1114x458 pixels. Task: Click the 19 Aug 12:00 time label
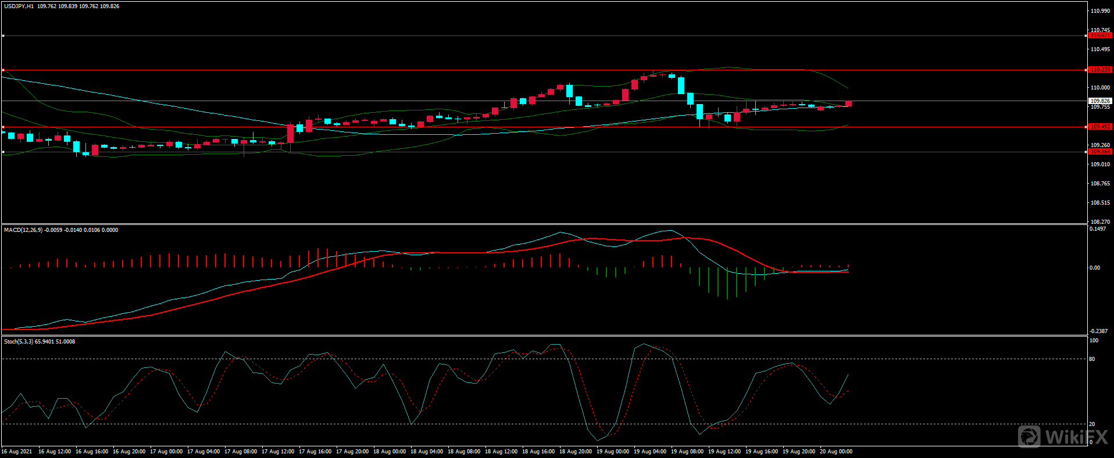(724, 452)
